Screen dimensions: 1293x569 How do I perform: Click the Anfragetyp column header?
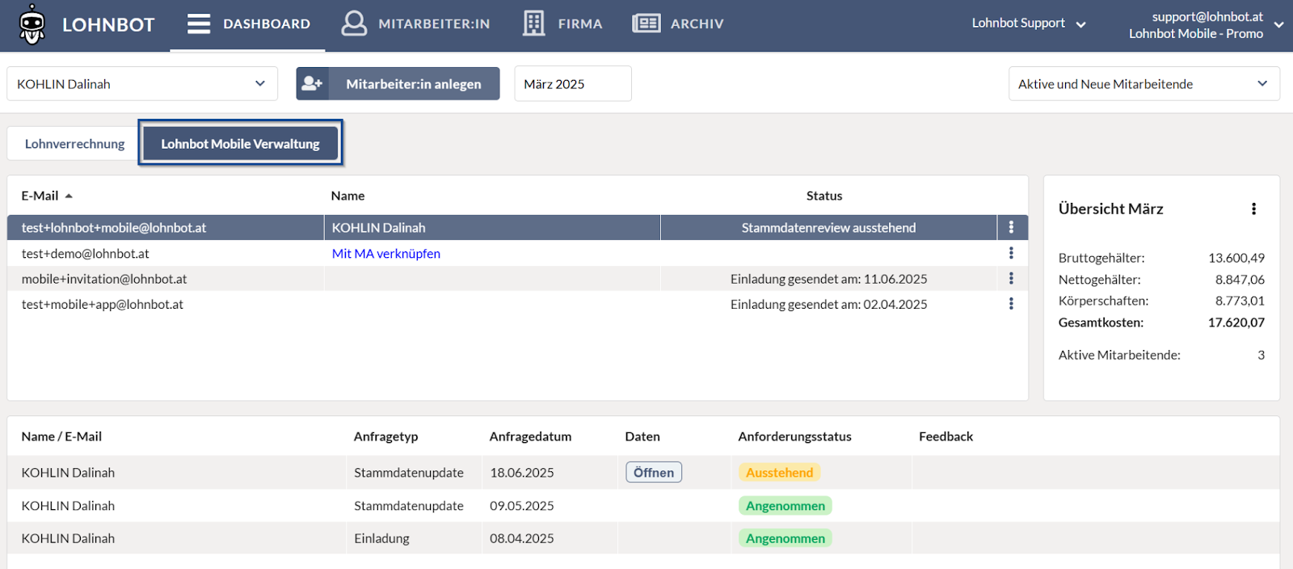(x=385, y=436)
